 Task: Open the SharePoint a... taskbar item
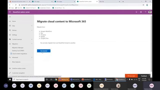point(120,79)
